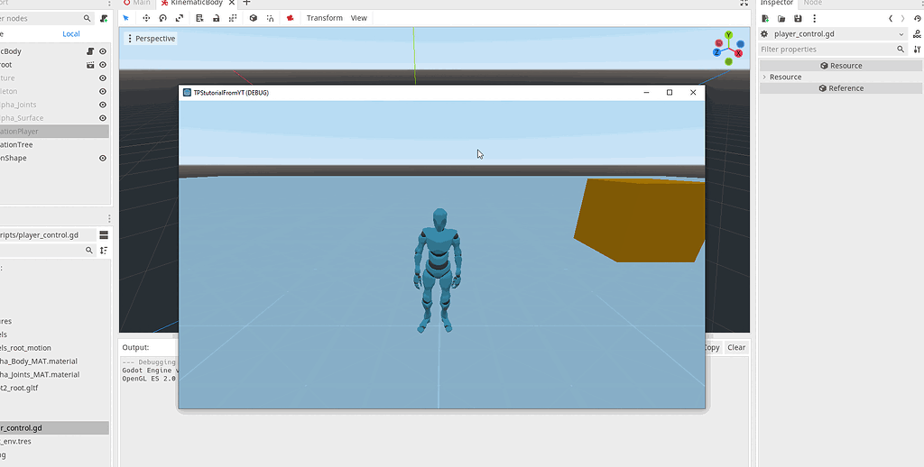
Task: Load a resource with folder icon
Action: click(x=781, y=19)
